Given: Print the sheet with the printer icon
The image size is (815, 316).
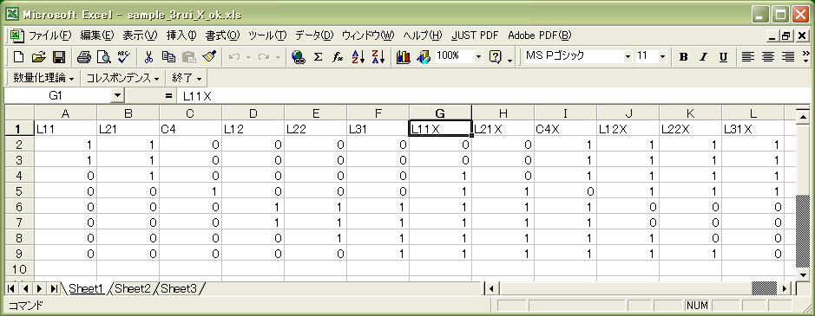Looking at the screenshot, I should 84,57.
